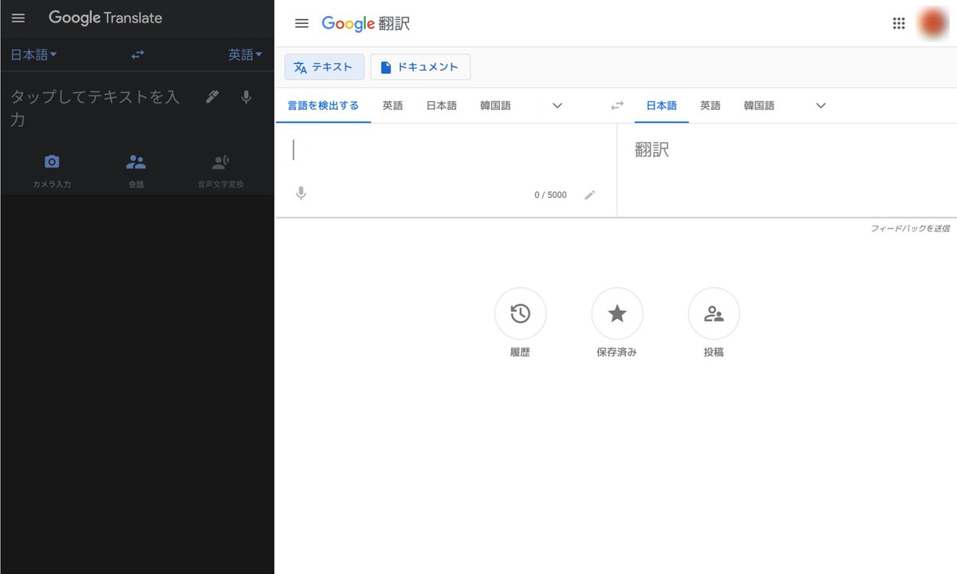This screenshot has width=957, height=574.
Task: Select the camera input icon
Action: coord(52,161)
